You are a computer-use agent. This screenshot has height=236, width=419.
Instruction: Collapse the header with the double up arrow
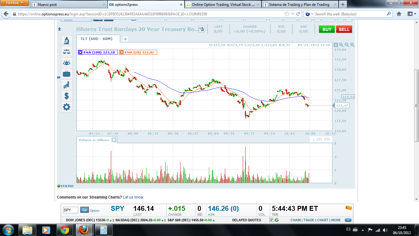click(59, 29)
